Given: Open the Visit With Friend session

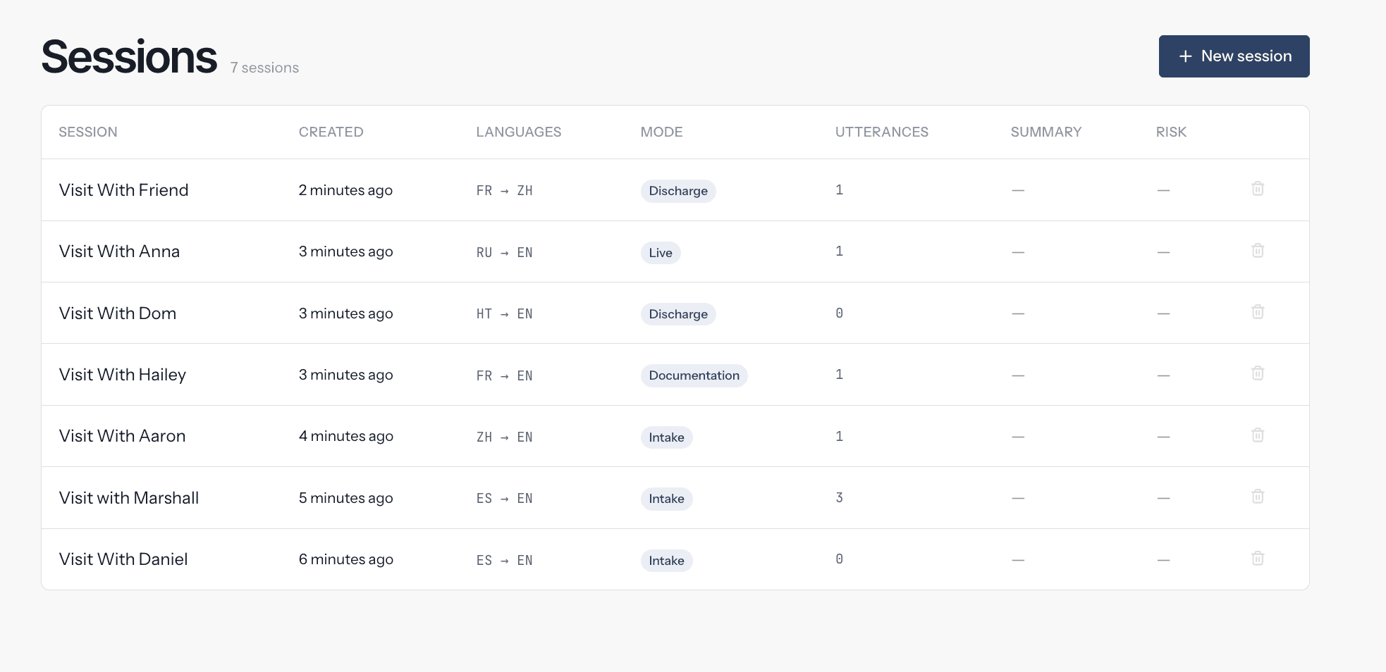Looking at the screenshot, I should click(x=124, y=190).
